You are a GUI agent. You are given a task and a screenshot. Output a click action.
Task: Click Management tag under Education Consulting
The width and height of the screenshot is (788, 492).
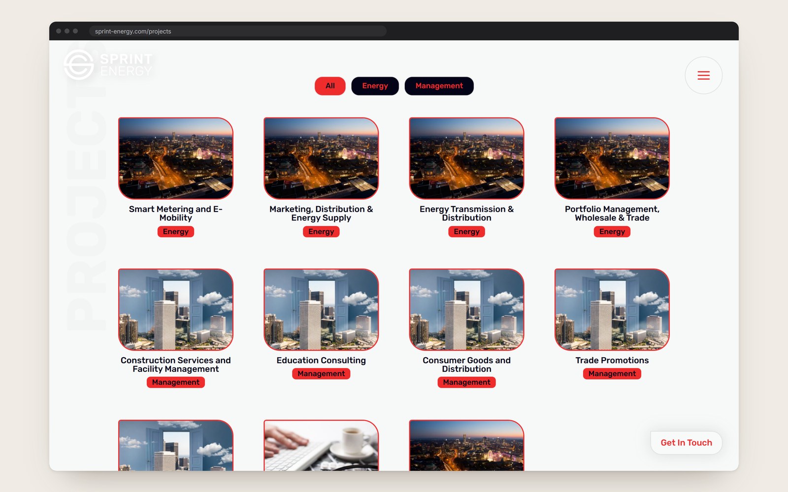[x=321, y=374]
